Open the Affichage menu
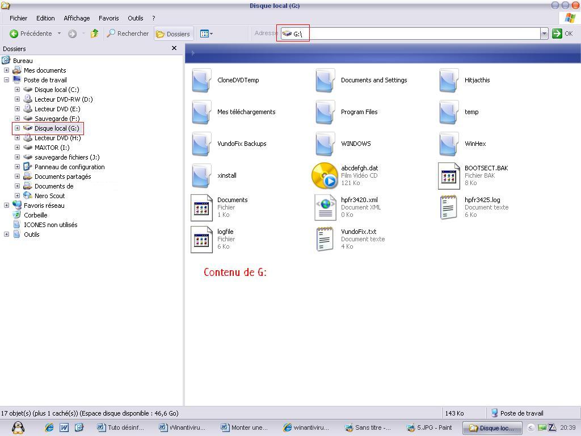 click(x=77, y=18)
